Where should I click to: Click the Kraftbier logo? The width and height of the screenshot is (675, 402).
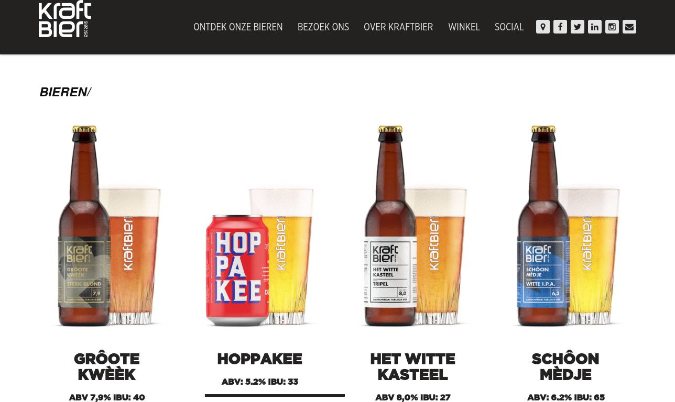coord(65,19)
